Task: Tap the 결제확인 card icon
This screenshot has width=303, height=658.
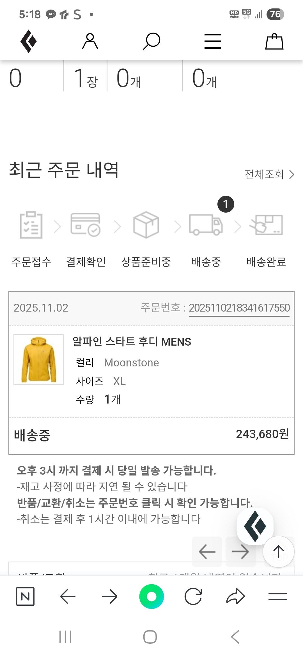Action: (x=86, y=224)
